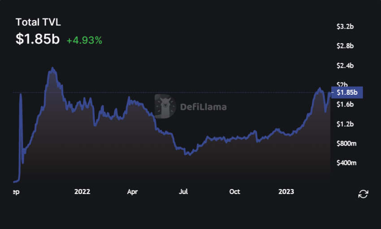Click the Apr x-axis label
This screenshot has height=229, width=381.
click(x=132, y=192)
